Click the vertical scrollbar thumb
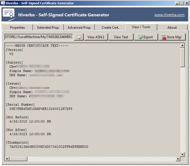This screenshot has height=166, width=190. coord(182,57)
